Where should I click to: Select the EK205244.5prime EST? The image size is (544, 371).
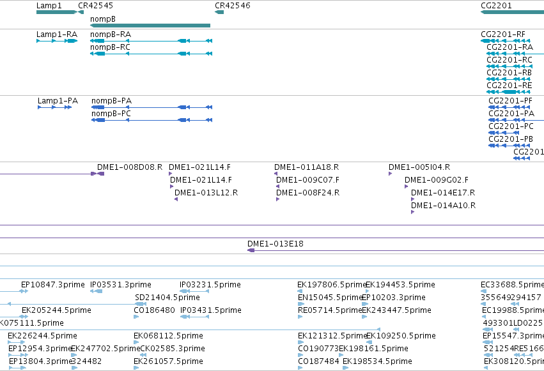(56, 310)
